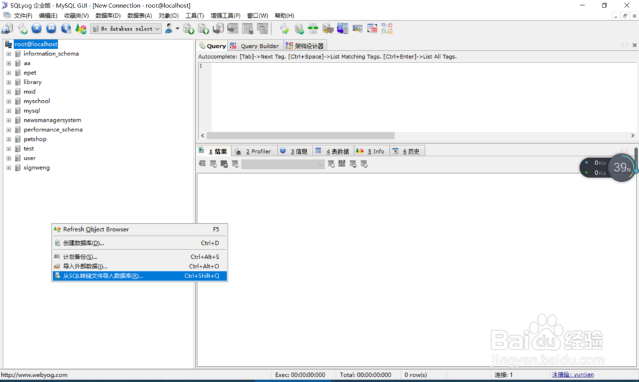Viewport: 639px width, 382px height.
Task: Click the http://www.webyog.com status bar text
Action: pos(35,375)
